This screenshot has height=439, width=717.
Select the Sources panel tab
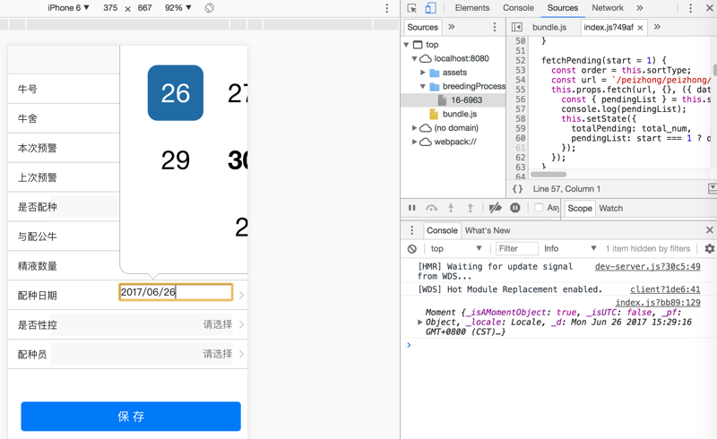(563, 8)
